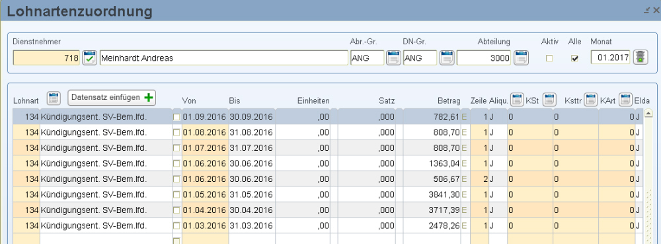Select Betrag cell 3841,30
661x244 pixels.
[432, 194]
